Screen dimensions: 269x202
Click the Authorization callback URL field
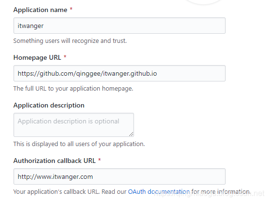(x=120, y=176)
